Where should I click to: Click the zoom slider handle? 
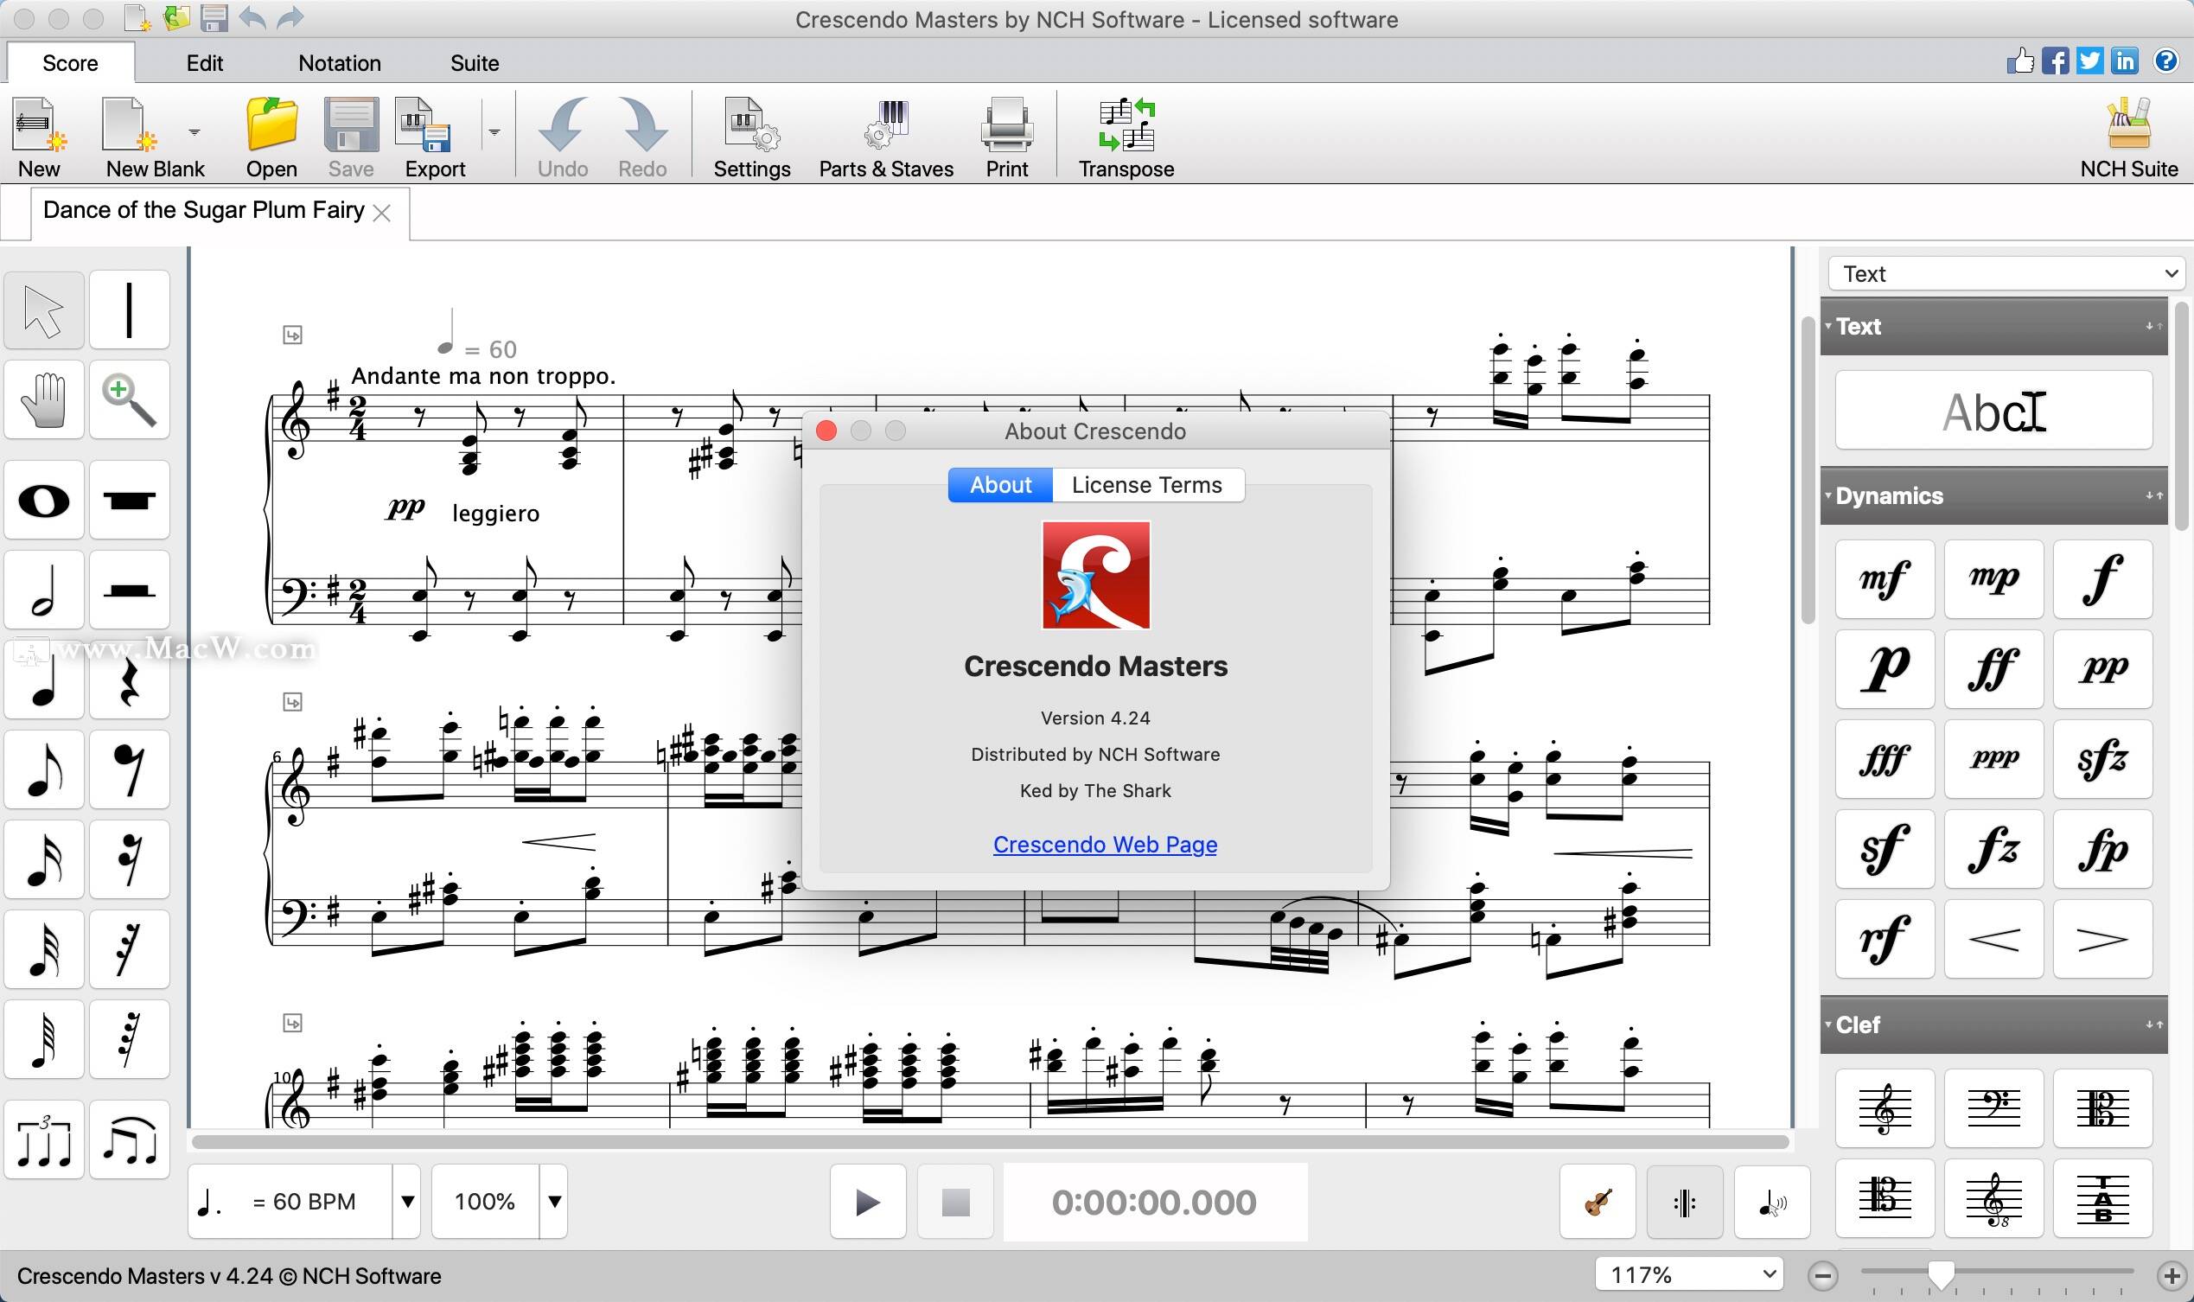[1941, 1277]
